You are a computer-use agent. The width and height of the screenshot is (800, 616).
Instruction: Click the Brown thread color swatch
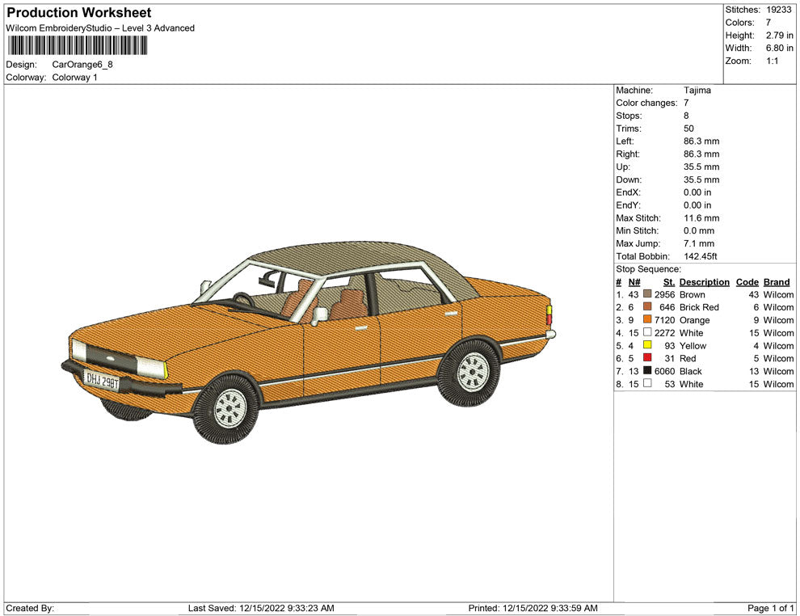[x=647, y=295]
